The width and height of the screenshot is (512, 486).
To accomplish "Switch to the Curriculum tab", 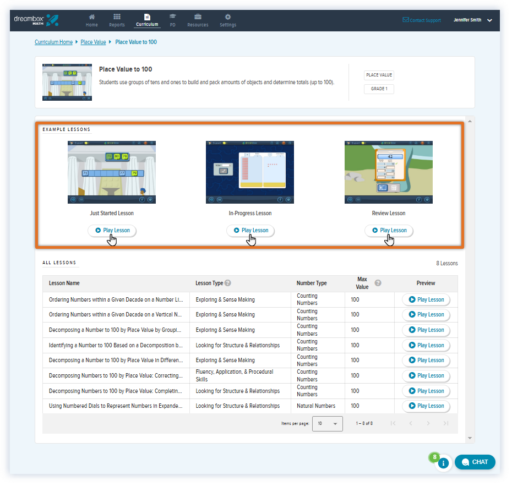I will click(x=147, y=20).
